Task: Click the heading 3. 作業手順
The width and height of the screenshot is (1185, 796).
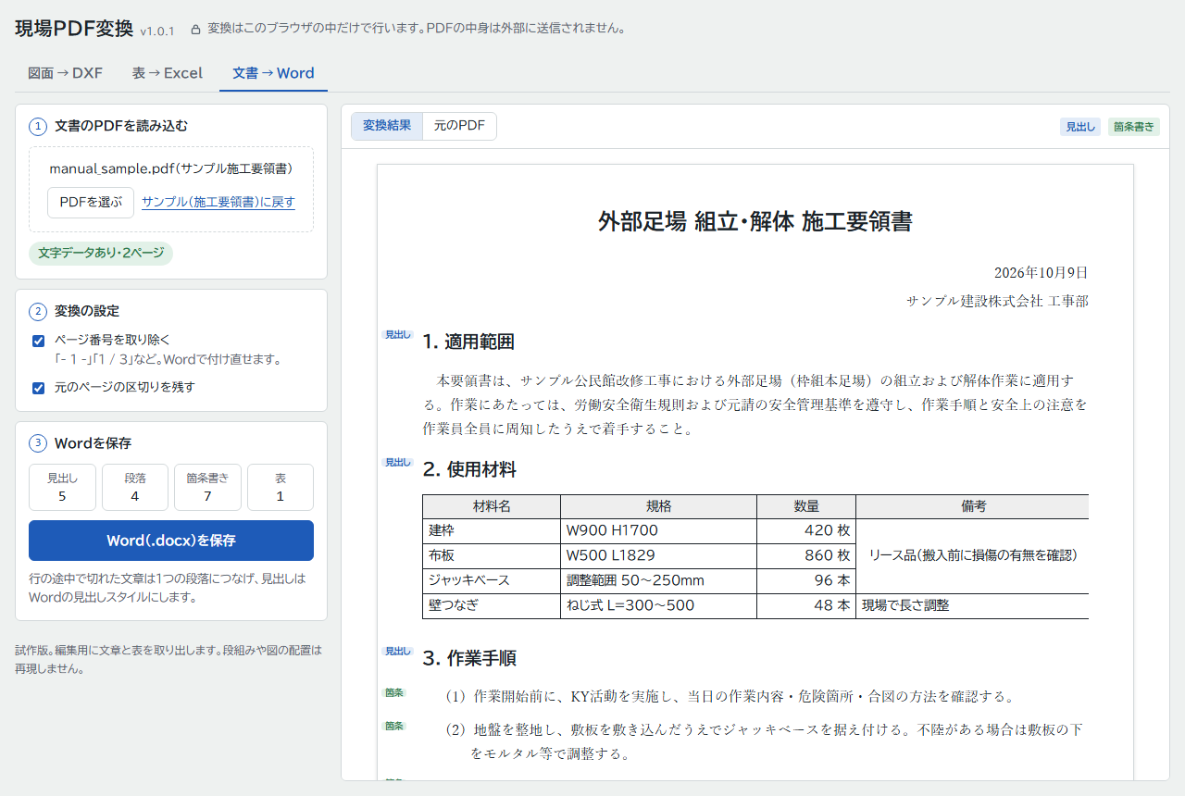Action: [469, 659]
